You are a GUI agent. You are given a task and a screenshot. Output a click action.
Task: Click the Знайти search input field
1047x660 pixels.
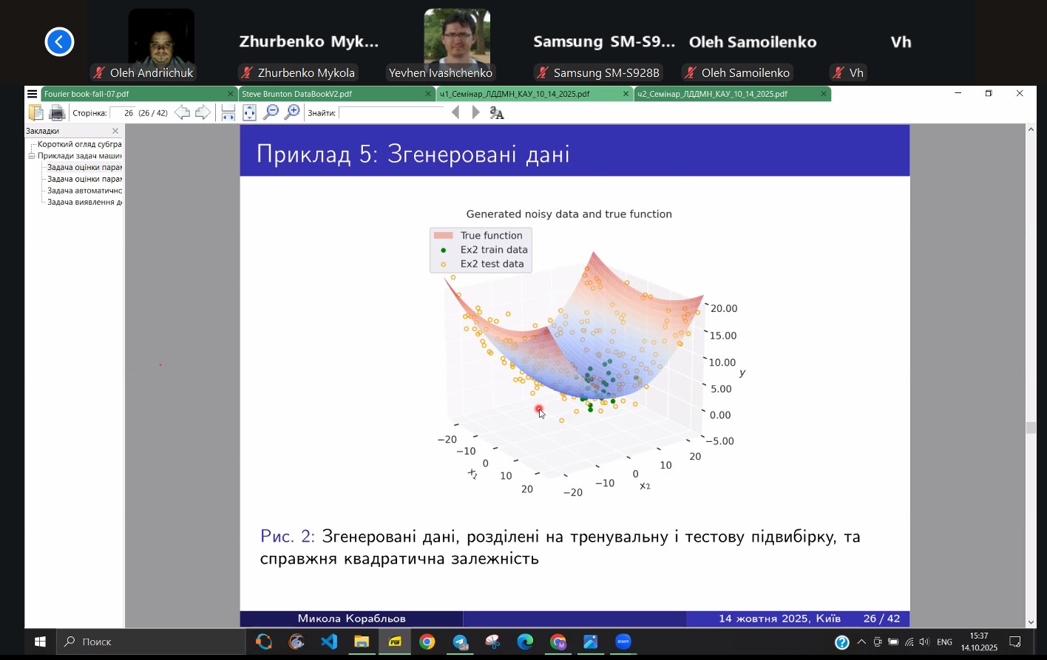tap(392, 113)
